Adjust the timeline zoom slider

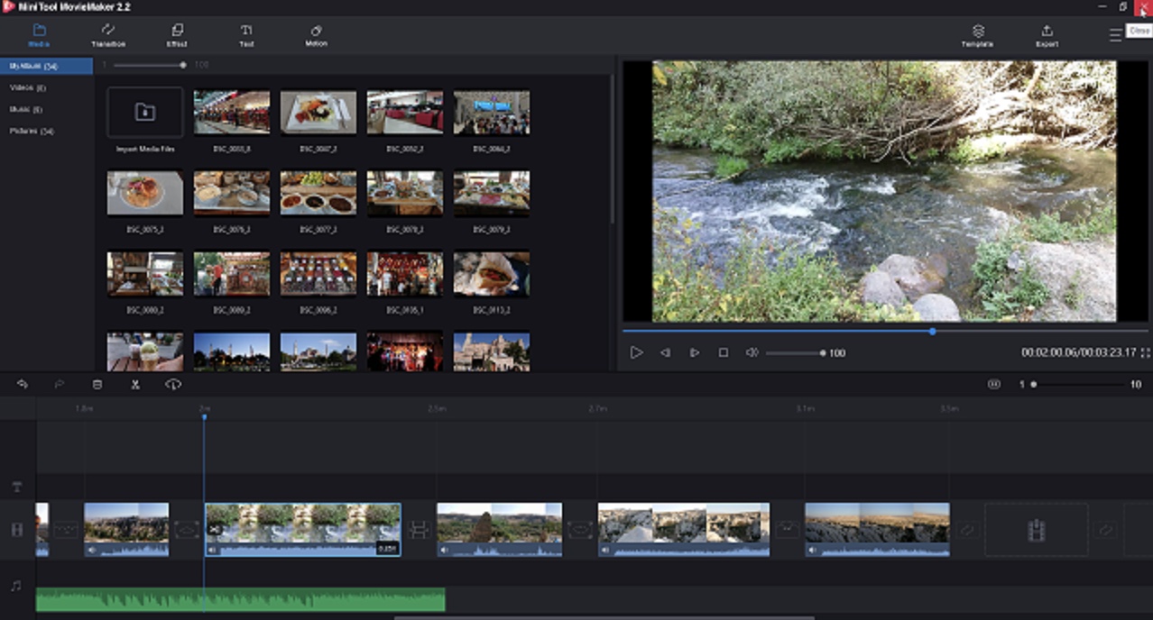point(1078,385)
